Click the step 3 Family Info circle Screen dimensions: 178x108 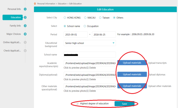(x=25, y=26)
